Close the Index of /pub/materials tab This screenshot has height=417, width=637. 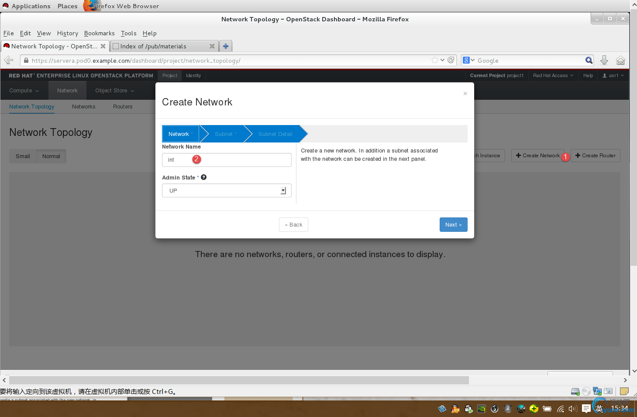click(212, 46)
